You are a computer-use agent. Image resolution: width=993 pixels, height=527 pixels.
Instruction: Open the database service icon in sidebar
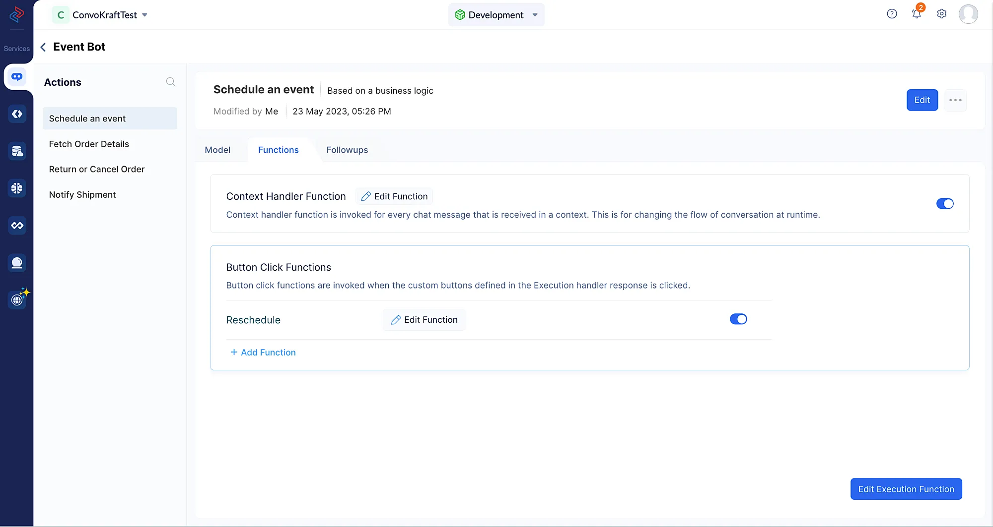click(17, 151)
